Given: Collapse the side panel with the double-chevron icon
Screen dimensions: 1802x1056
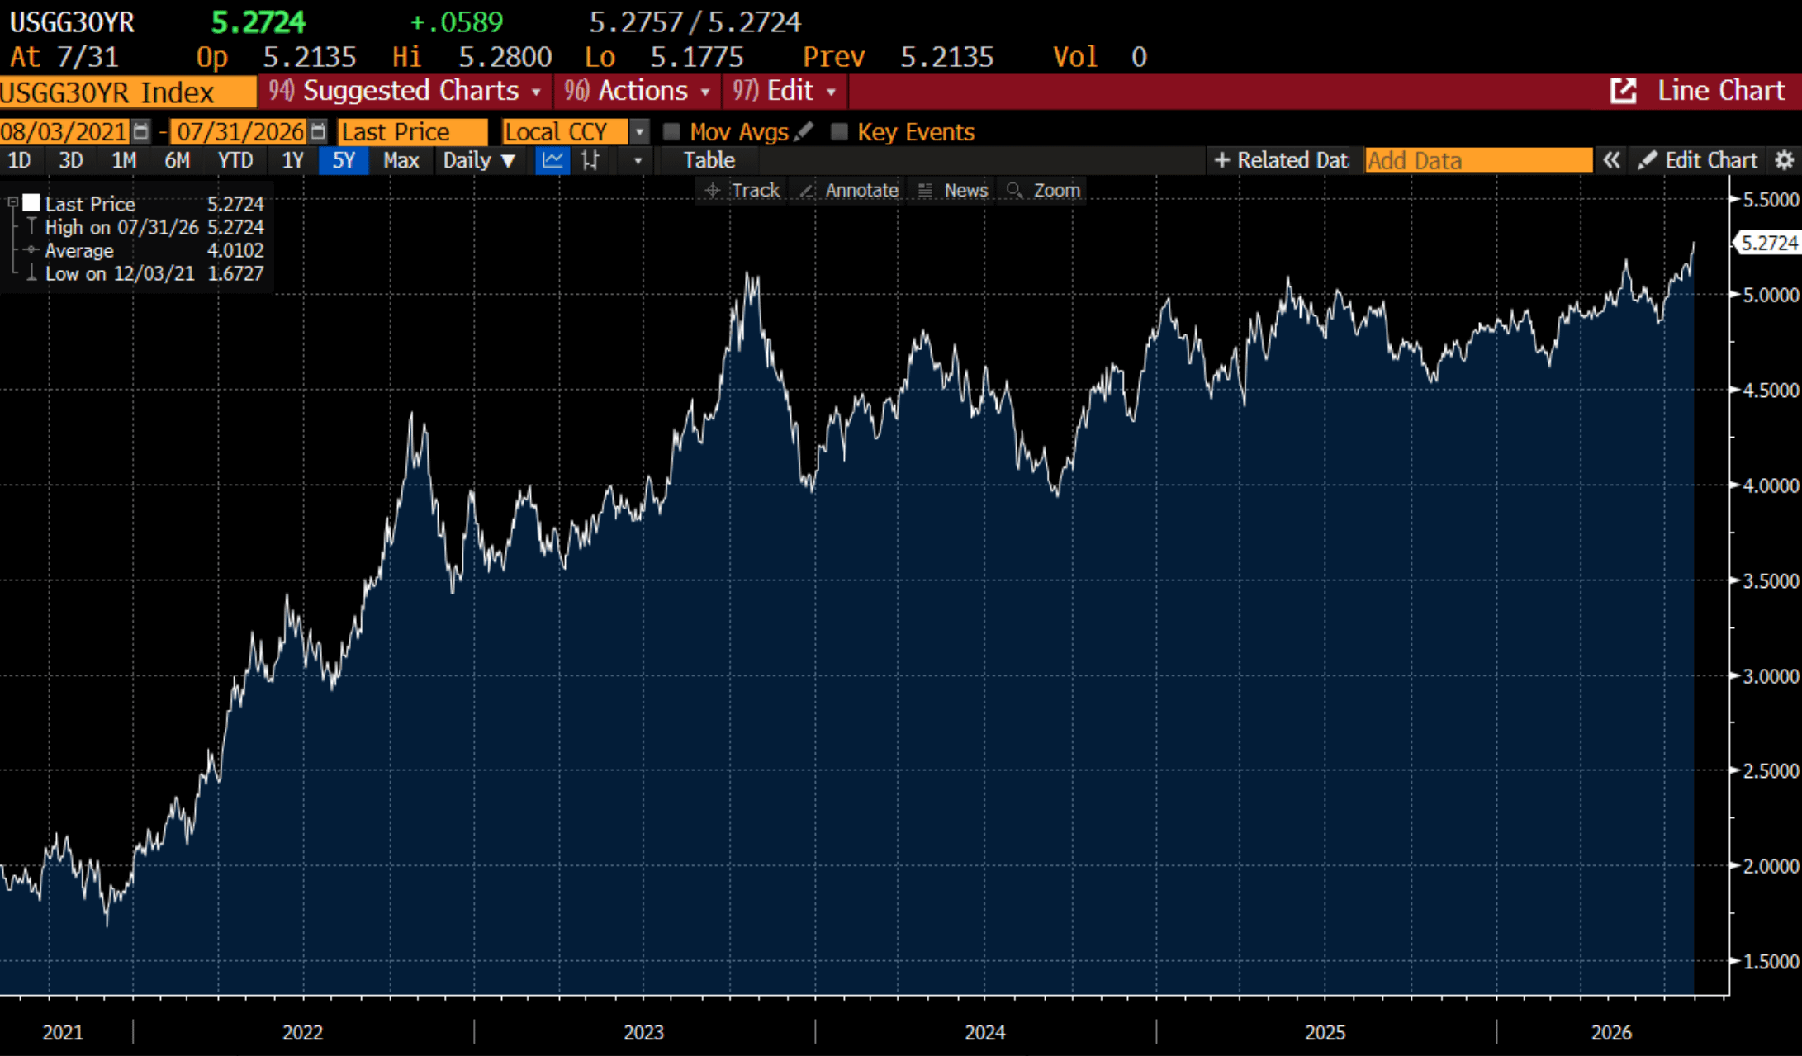Looking at the screenshot, I should point(1611,160).
